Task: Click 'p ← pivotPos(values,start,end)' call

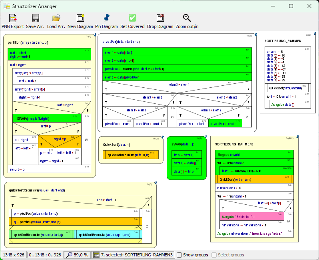Action: pos(76,213)
